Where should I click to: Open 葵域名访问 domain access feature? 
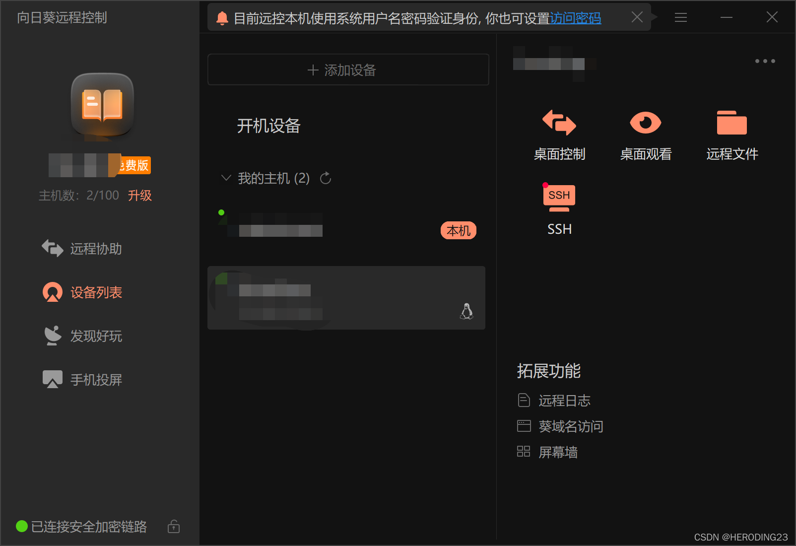[x=570, y=426]
